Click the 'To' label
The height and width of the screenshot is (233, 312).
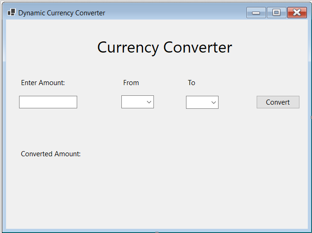click(192, 83)
